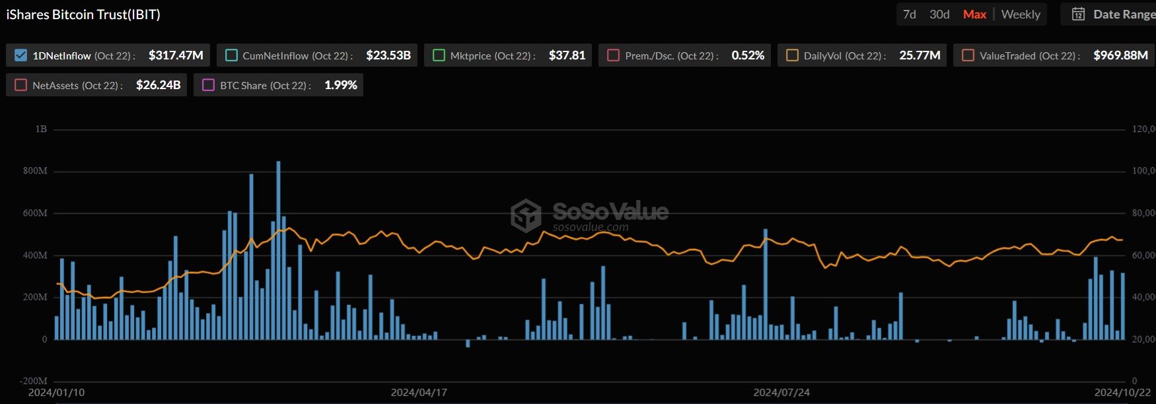The width and height of the screenshot is (1156, 404).
Task: Click the $969.88M value traded figure
Action: click(1120, 55)
